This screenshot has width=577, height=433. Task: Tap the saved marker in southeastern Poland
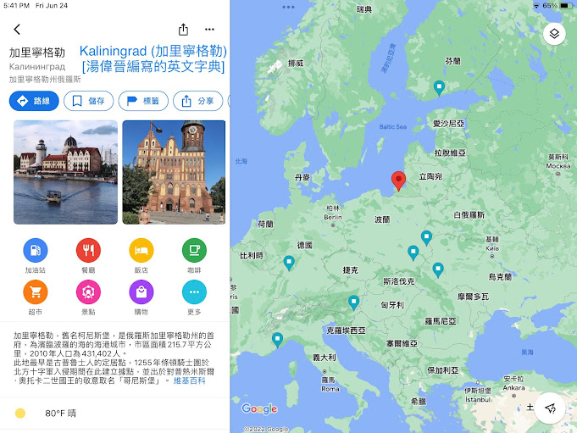pos(413,253)
